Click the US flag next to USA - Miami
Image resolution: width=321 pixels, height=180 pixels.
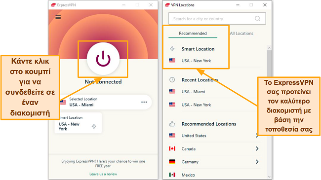click(172, 91)
